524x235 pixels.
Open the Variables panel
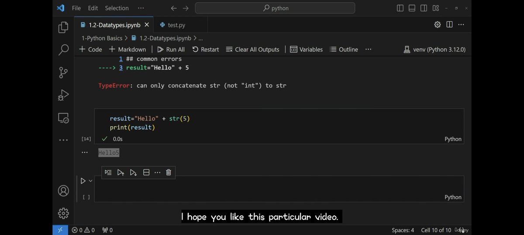306,50
